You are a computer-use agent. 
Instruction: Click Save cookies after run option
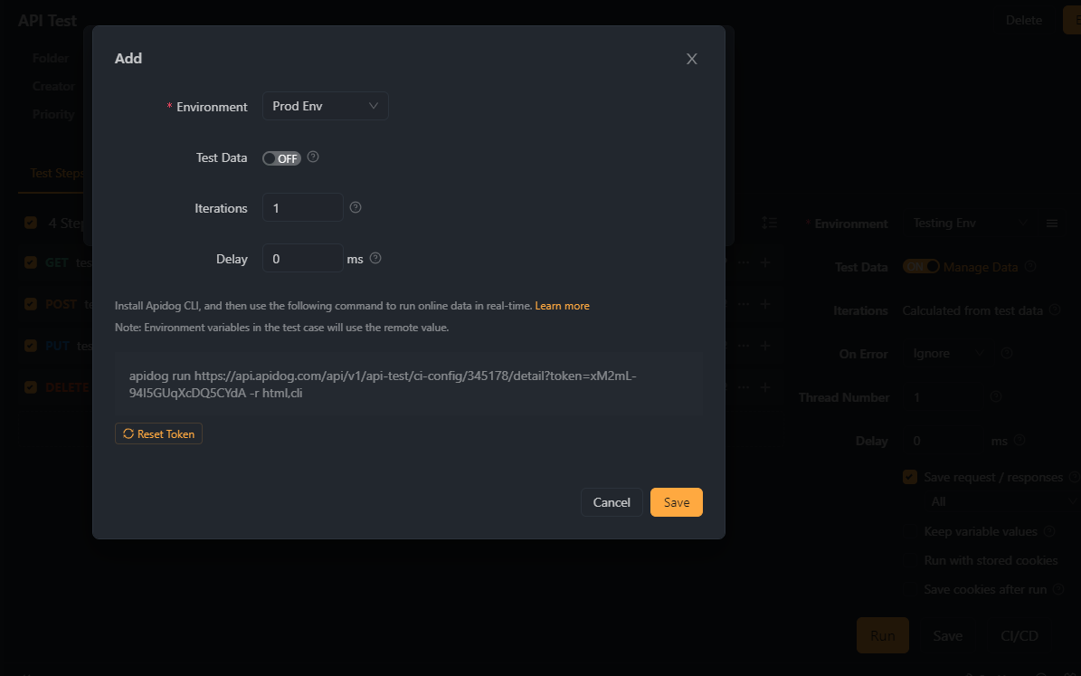[x=985, y=589]
